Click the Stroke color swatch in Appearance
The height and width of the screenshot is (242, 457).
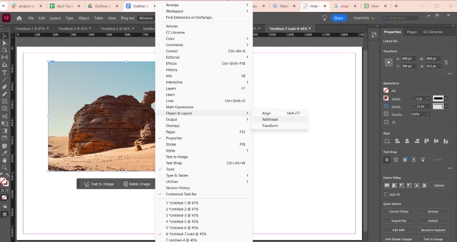386,99
